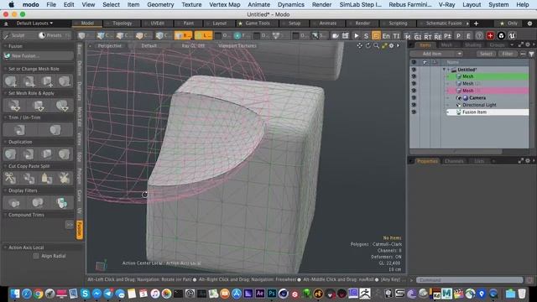Click last Set or Change Mesh Role icon
537x302 pixels.
pos(65,81)
